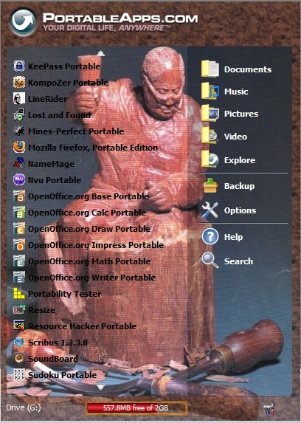Viewport: 301px width, 423px height.
Task: Click the Sudoku Portable grid icon
Action: pyautogui.click(x=19, y=375)
